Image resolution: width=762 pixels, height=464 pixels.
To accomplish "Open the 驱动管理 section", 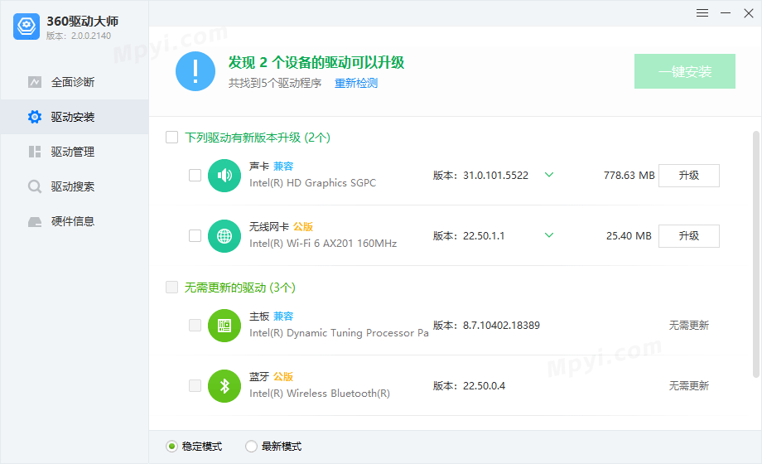I will (75, 152).
